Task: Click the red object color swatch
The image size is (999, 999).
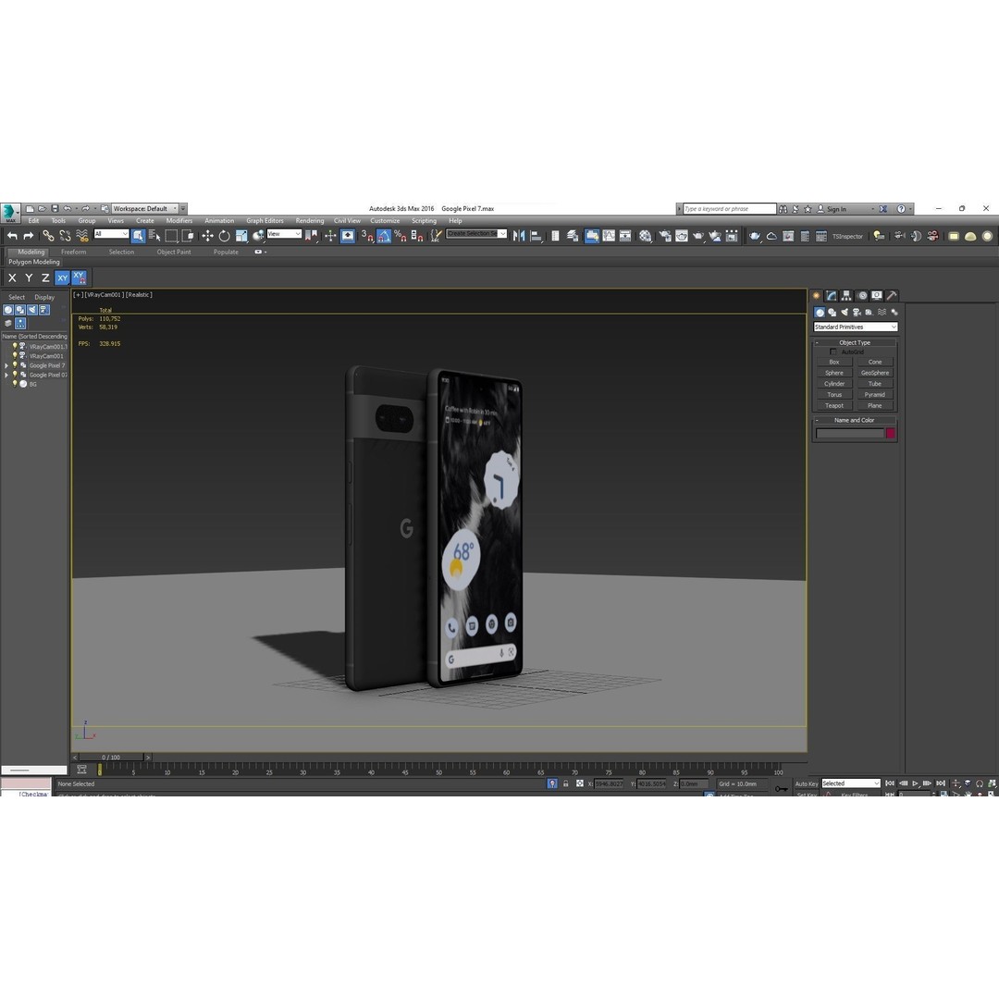Action: click(x=891, y=434)
